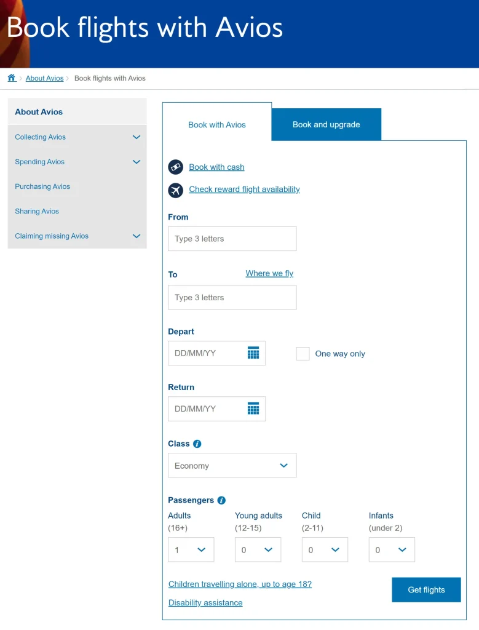Click the Get flights button

point(426,589)
